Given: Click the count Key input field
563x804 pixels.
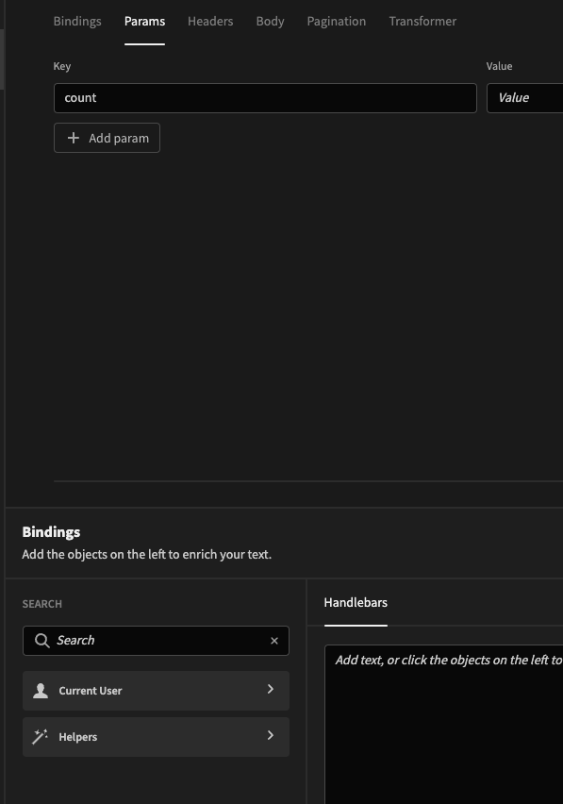Looking at the screenshot, I should coord(264,97).
